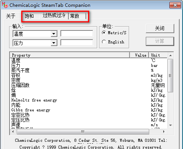The width and height of the screenshot is (183, 149).
Task: Click the 压力 value input field
Action: [x=77, y=43]
